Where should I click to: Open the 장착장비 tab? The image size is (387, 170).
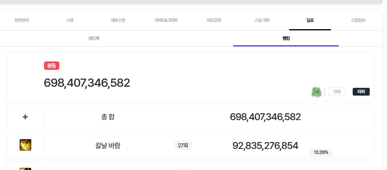pos(22,20)
